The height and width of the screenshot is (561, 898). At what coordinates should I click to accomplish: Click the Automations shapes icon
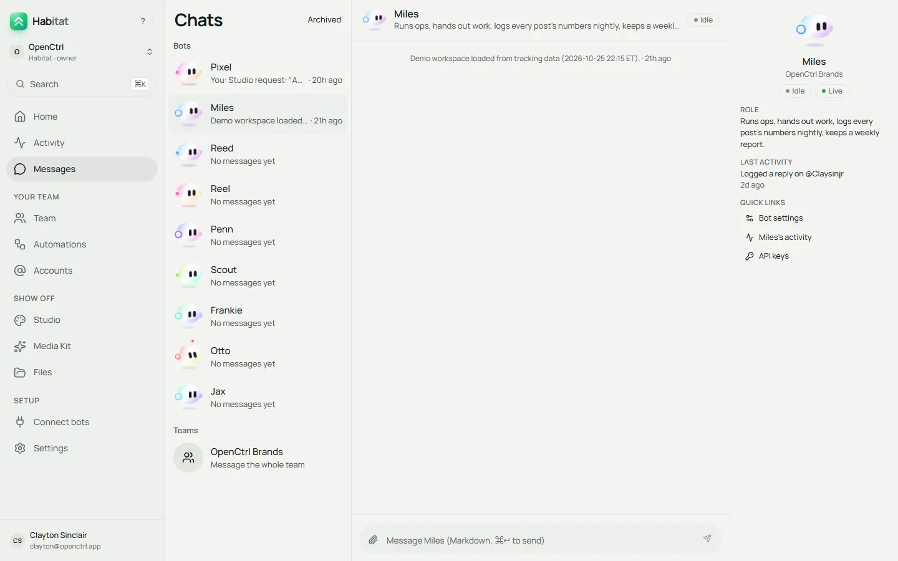click(20, 244)
